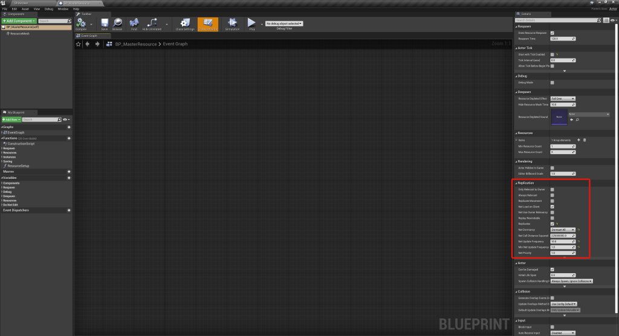Open the Class Settings toolbar icon
Screen dimensions: 619x336
(185, 23)
